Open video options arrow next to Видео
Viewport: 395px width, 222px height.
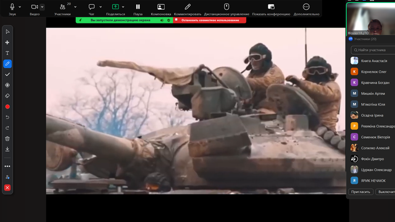[x=42, y=7]
